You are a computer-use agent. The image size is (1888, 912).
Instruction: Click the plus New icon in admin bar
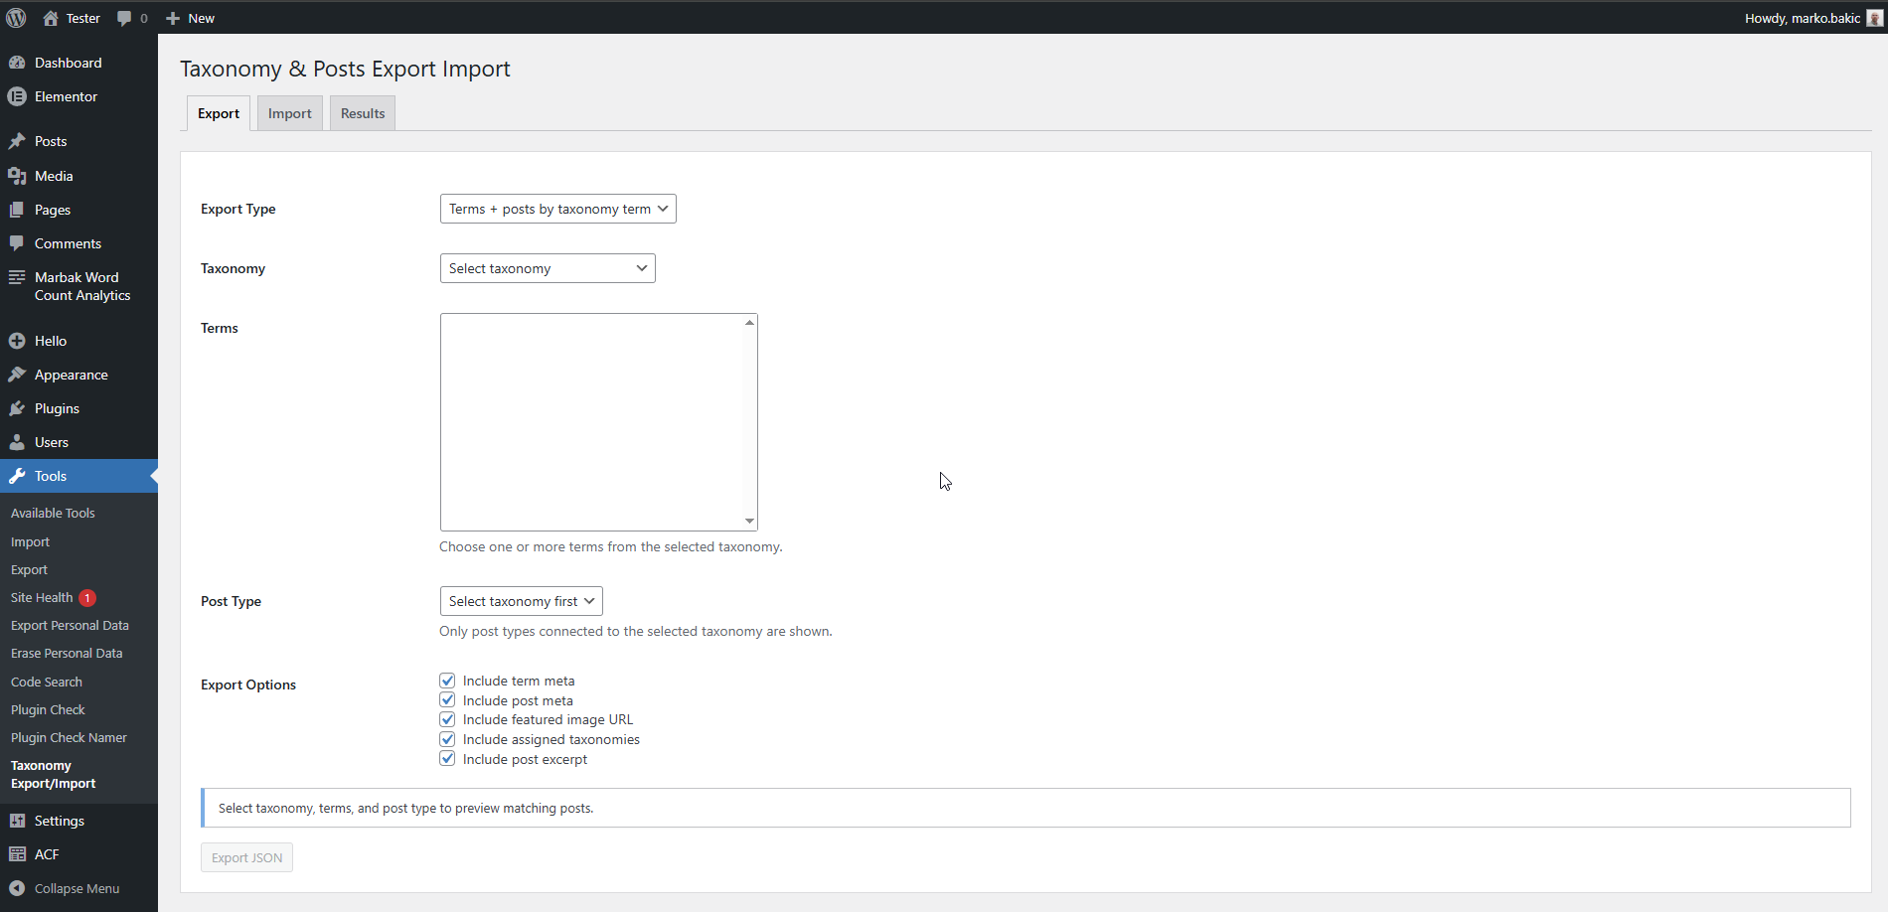click(173, 18)
